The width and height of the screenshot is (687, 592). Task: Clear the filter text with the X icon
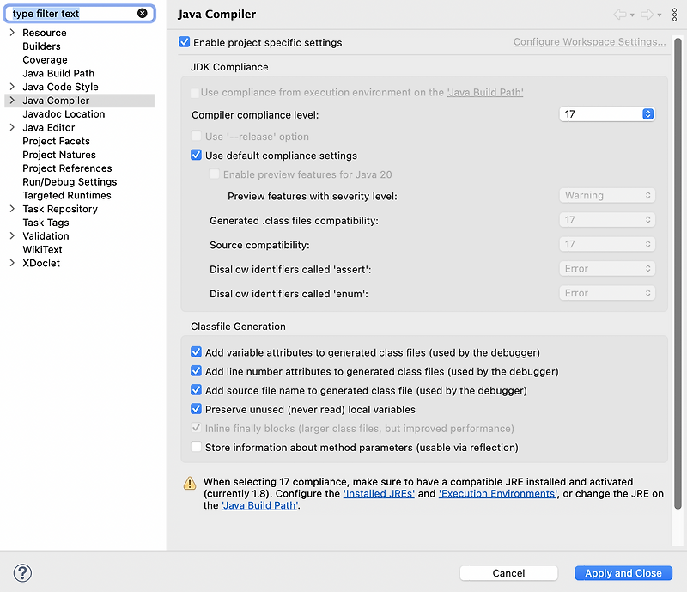click(142, 14)
